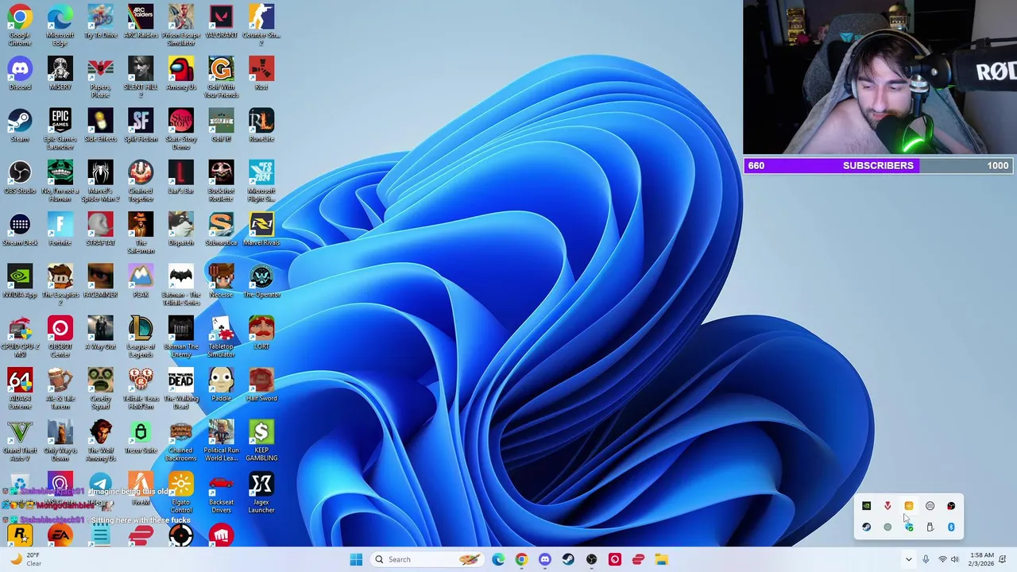Select the RuneLite desktop shortcut
Screen dimensions: 1017x572
click(x=261, y=125)
